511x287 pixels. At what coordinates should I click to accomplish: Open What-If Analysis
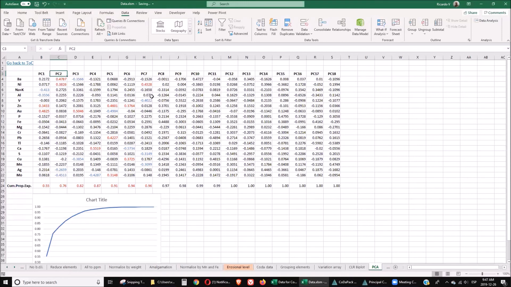[x=381, y=27]
